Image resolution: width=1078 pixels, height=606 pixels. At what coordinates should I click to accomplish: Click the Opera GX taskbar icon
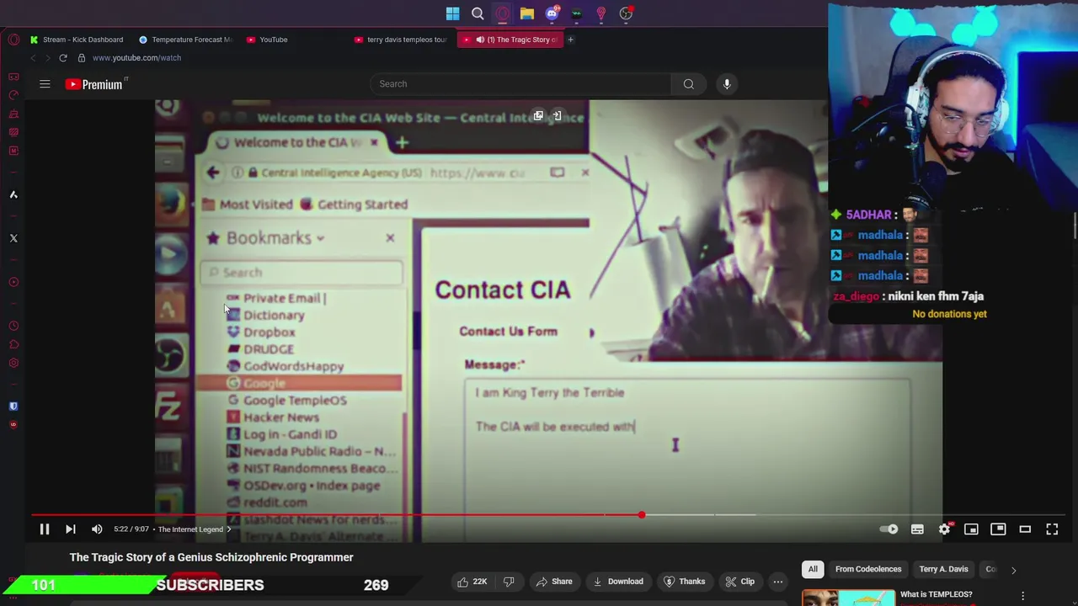tap(502, 13)
